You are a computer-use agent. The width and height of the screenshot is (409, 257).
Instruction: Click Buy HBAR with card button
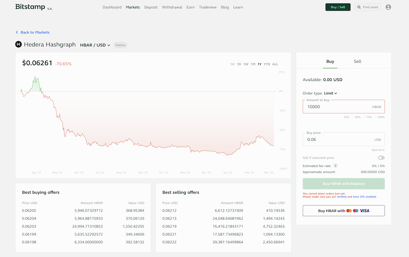pos(344,211)
